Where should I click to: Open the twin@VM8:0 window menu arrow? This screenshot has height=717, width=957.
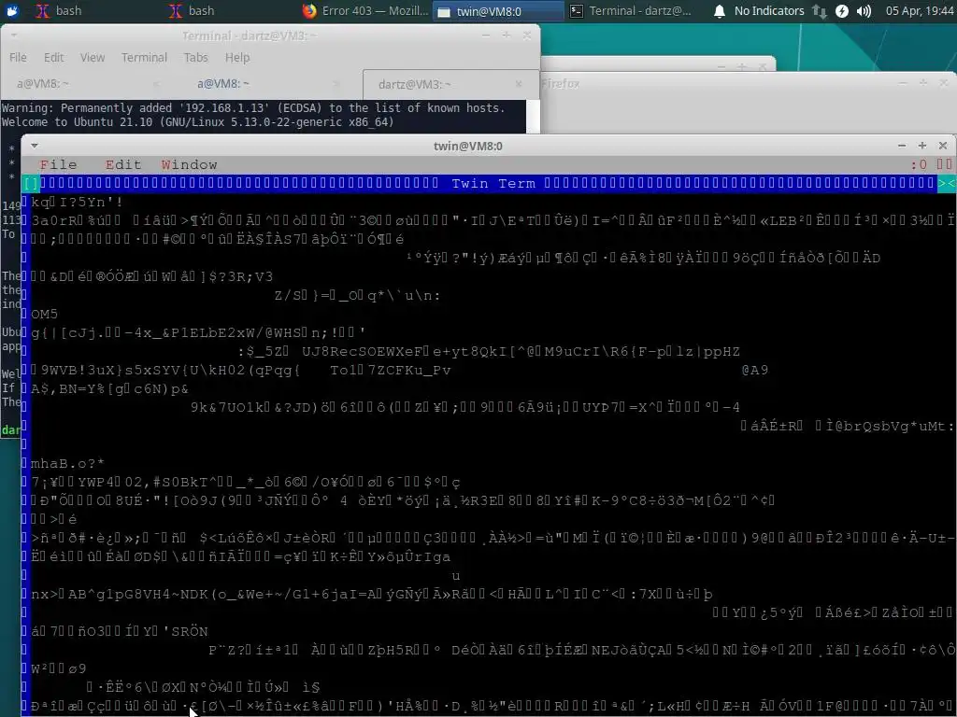tap(35, 146)
